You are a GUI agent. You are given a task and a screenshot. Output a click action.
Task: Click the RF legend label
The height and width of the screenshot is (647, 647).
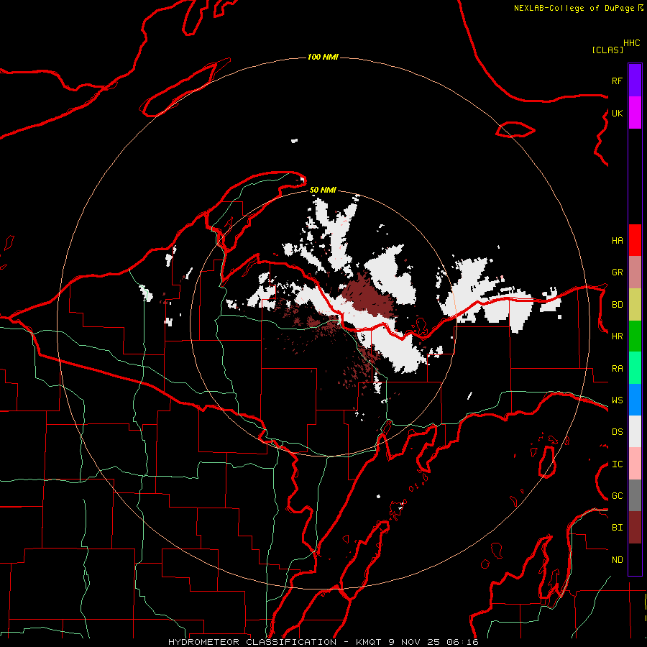pyautogui.click(x=617, y=81)
